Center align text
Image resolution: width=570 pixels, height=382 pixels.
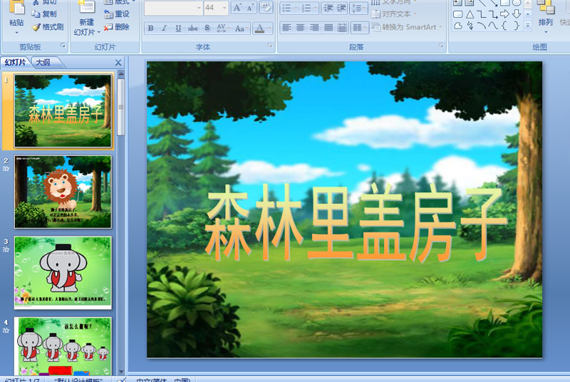coord(300,28)
